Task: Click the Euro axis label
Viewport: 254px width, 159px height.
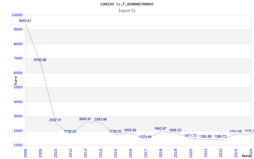Action: (16, 81)
